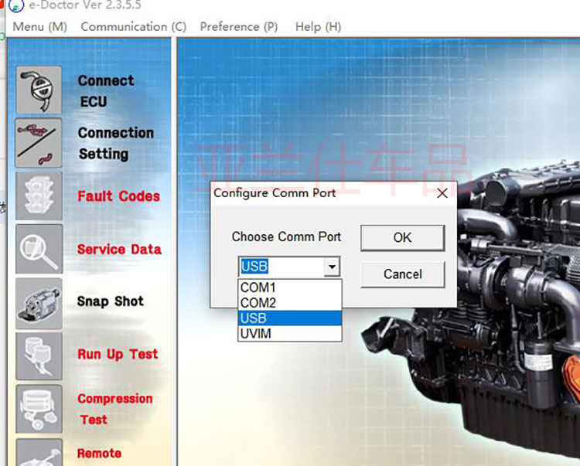Click the Service Data label
Screen dimensions: 580x466
point(119,250)
